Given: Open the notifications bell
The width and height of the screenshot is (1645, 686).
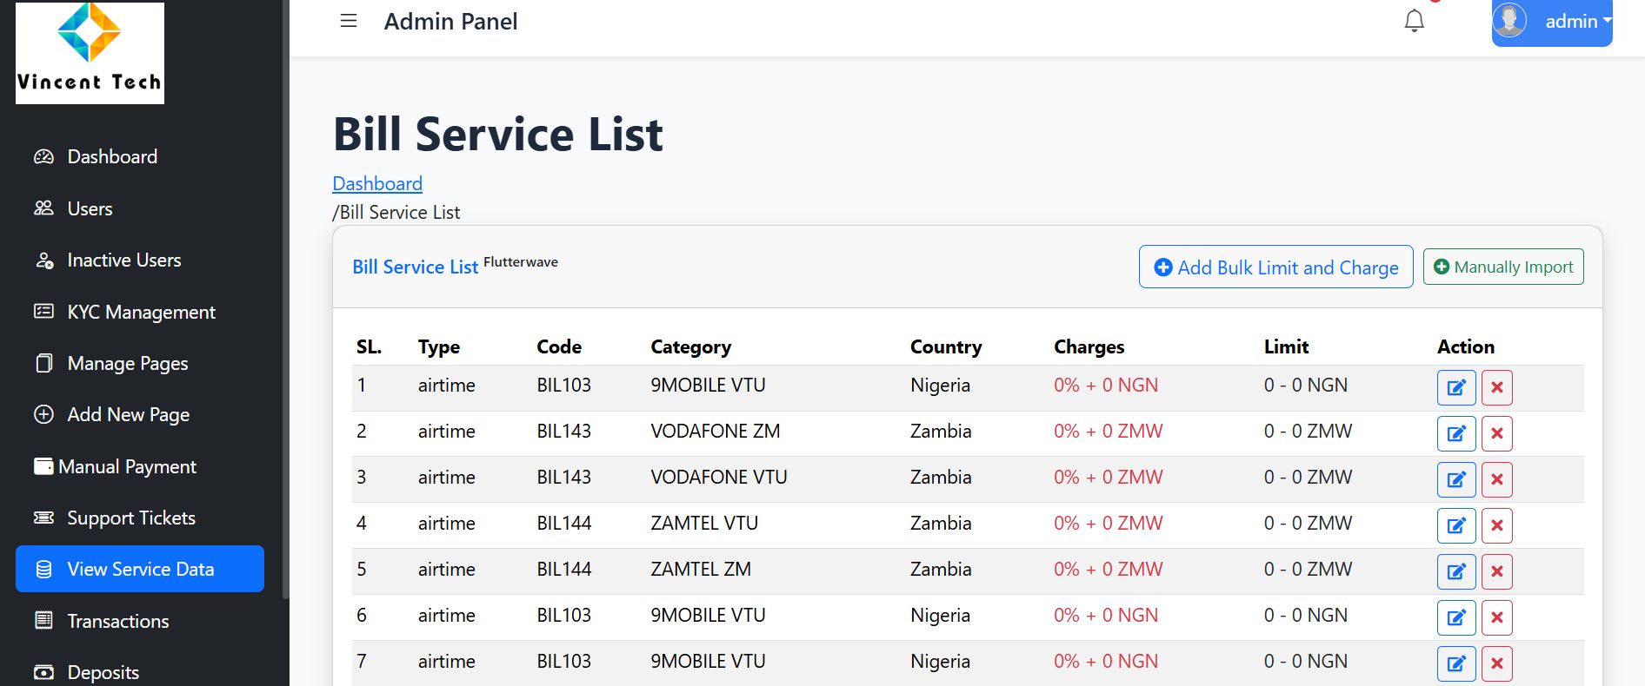Looking at the screenshot, I should 1415,21.
